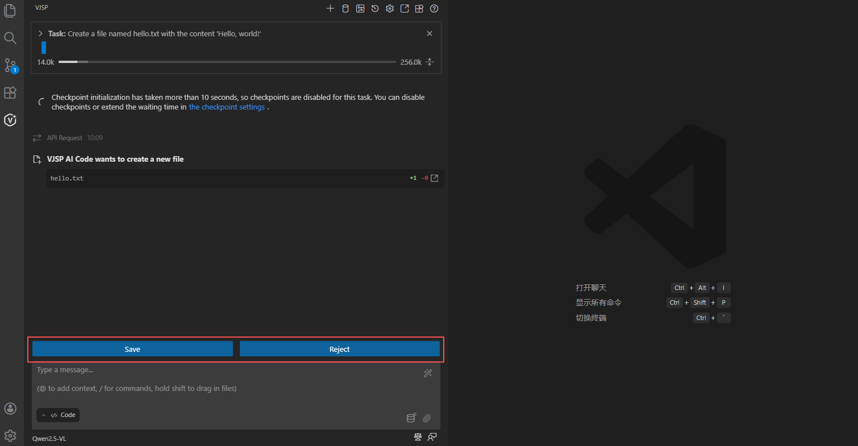The image size is (858, 446).
Task: Open the help question mark icon
Action: point(434,9)
